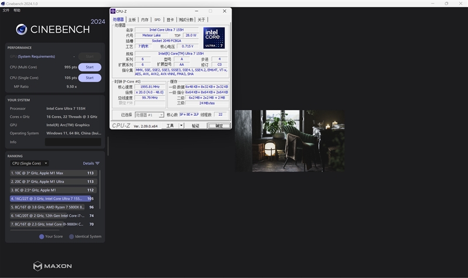Switch to the SPD tab in CPU-Z

coord(157,20)
